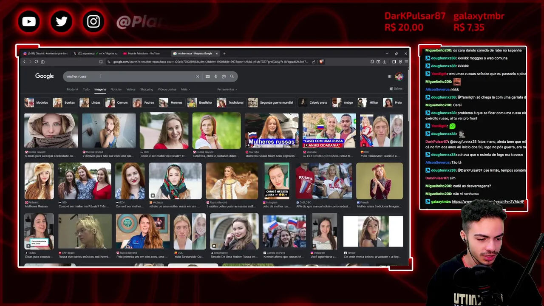Select the Vídeos search tab
The width and height of the screenshot is (544, 306).
point(131,89)
